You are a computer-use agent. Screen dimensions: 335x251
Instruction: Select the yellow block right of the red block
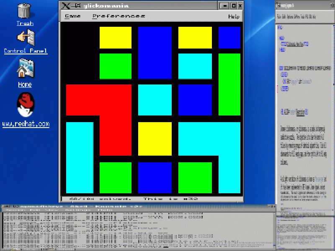[155, 138]
